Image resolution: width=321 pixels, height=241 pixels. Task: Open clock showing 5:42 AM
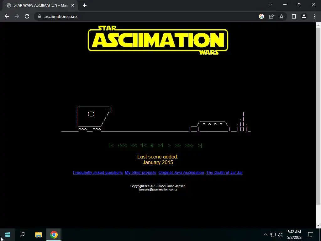pos(294,235)
